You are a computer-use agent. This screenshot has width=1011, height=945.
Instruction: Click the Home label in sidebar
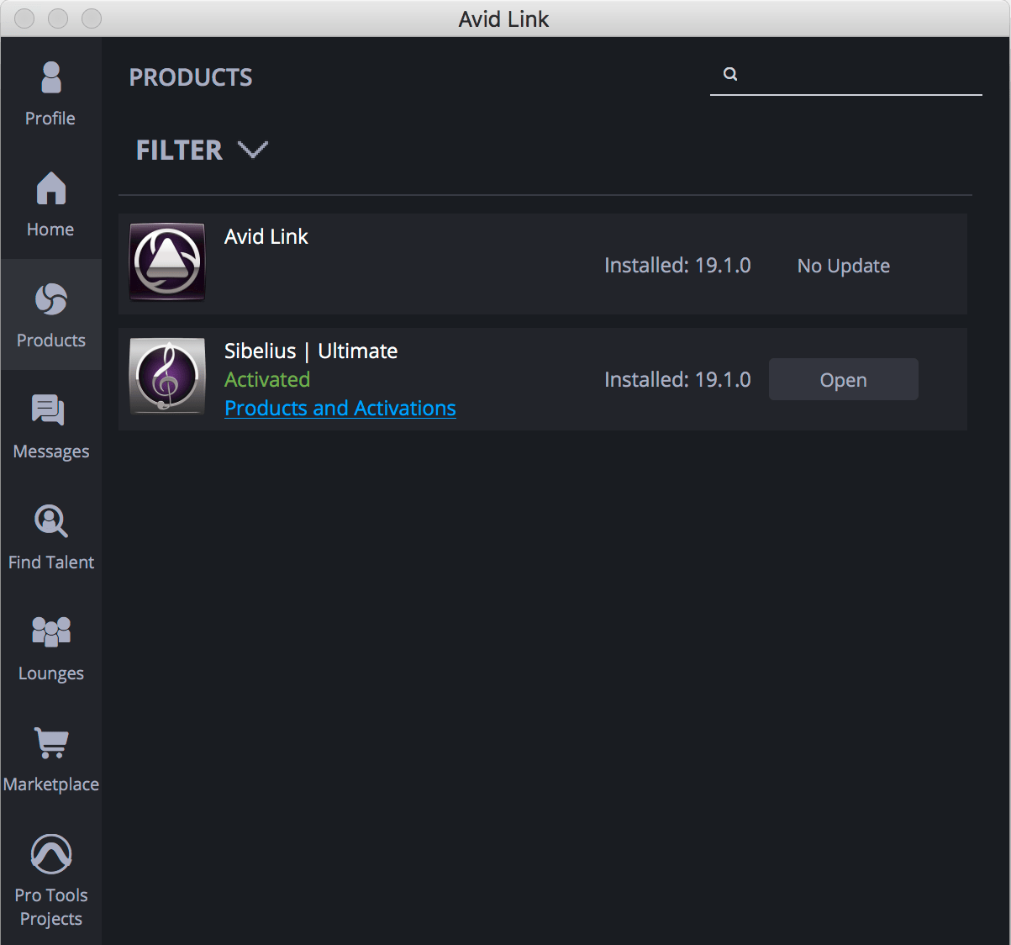(x=50, y=230)
